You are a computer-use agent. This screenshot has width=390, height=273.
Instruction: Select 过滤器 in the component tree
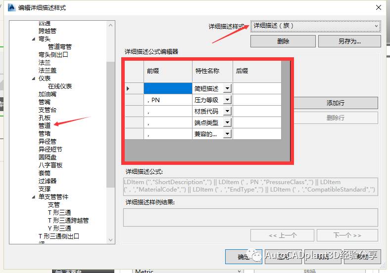click(x=48, y=181)
